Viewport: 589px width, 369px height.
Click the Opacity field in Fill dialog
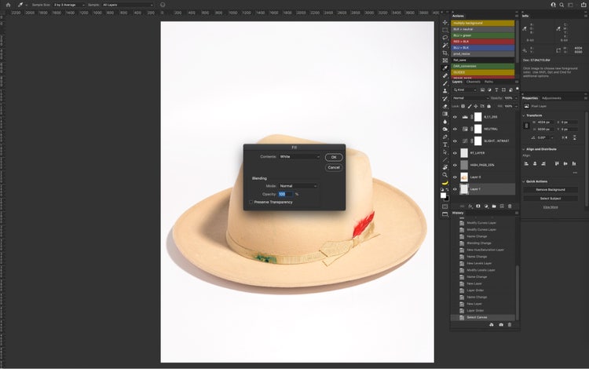(285, 194)
